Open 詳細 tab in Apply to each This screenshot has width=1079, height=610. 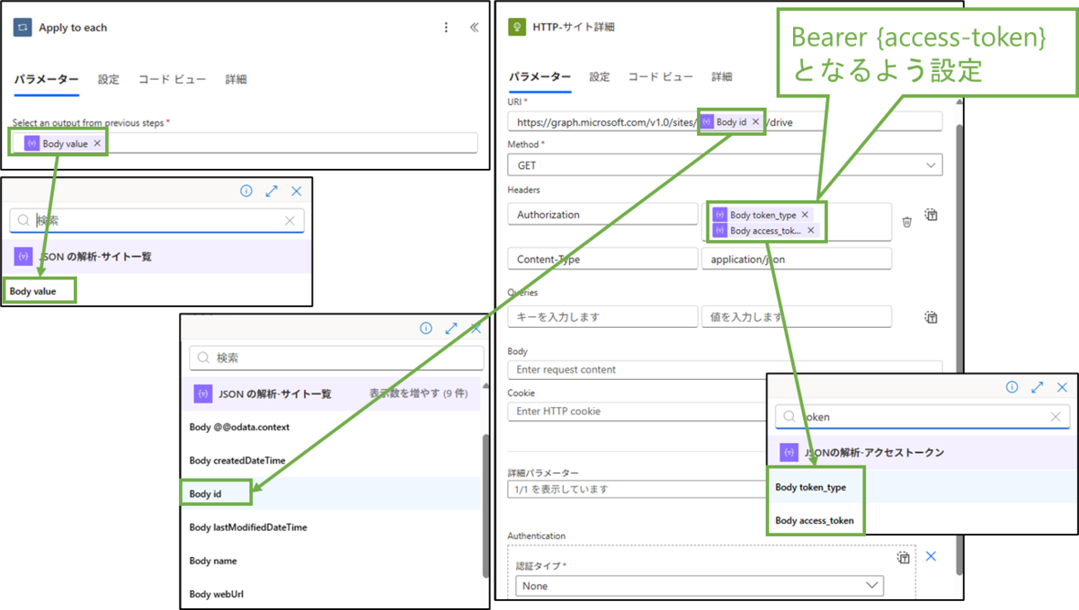coord(236,79)
